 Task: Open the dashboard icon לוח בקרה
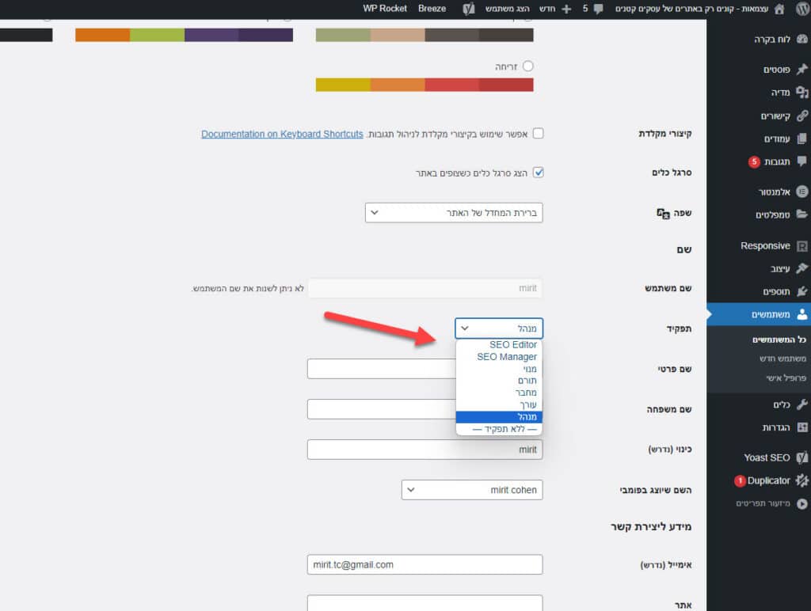coord(802,39)
